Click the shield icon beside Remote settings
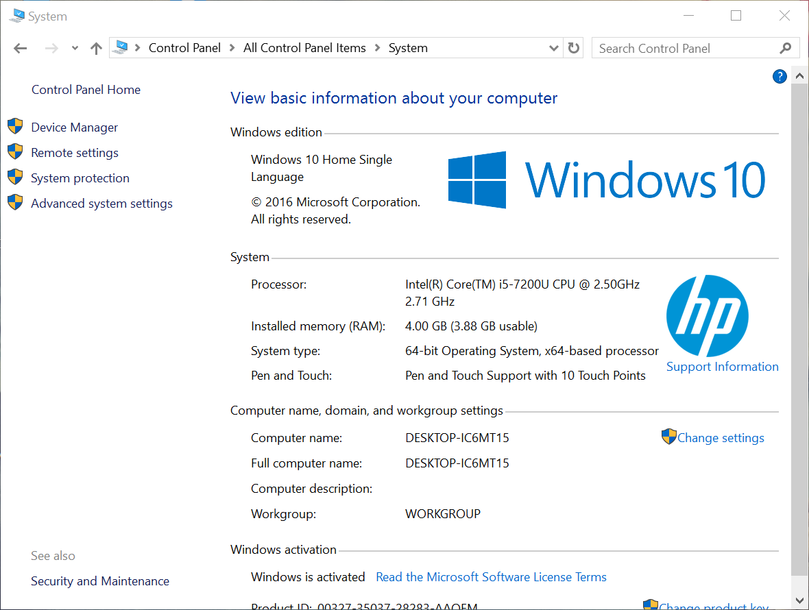Image resolution: width=809 pixels, height=610 pixels. pyautogui.click(x=16, y=151)
